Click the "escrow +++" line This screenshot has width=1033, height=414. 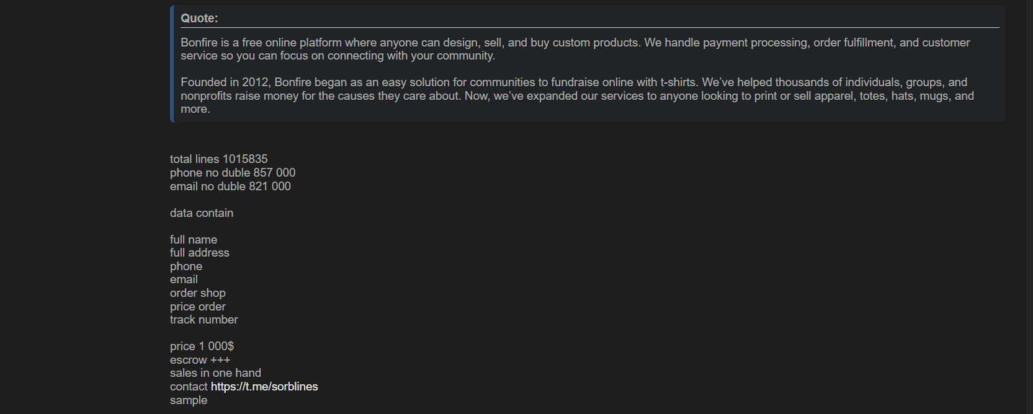coord(200,360)
